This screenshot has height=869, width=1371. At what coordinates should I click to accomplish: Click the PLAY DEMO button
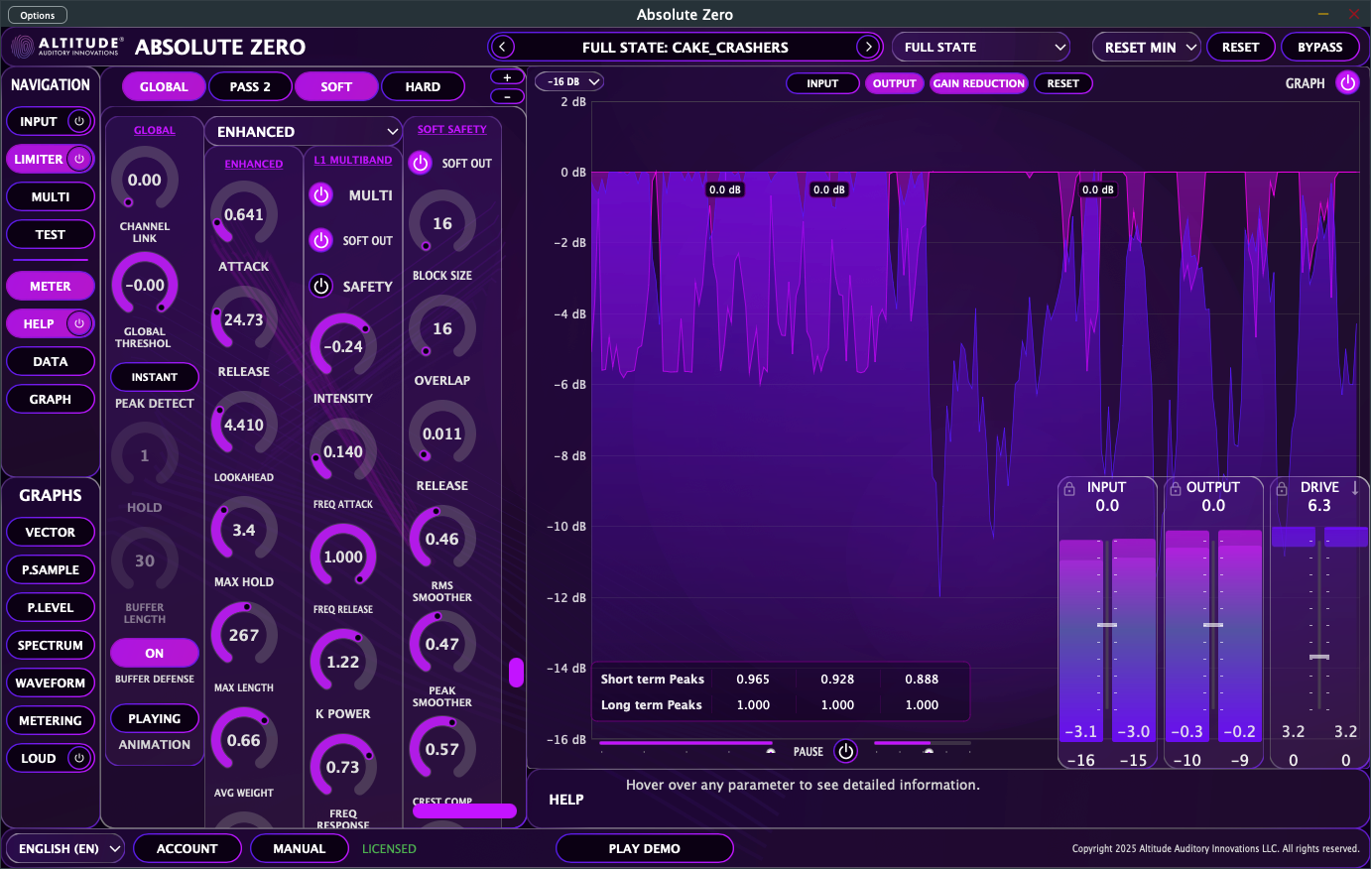[x=644, y=848]
